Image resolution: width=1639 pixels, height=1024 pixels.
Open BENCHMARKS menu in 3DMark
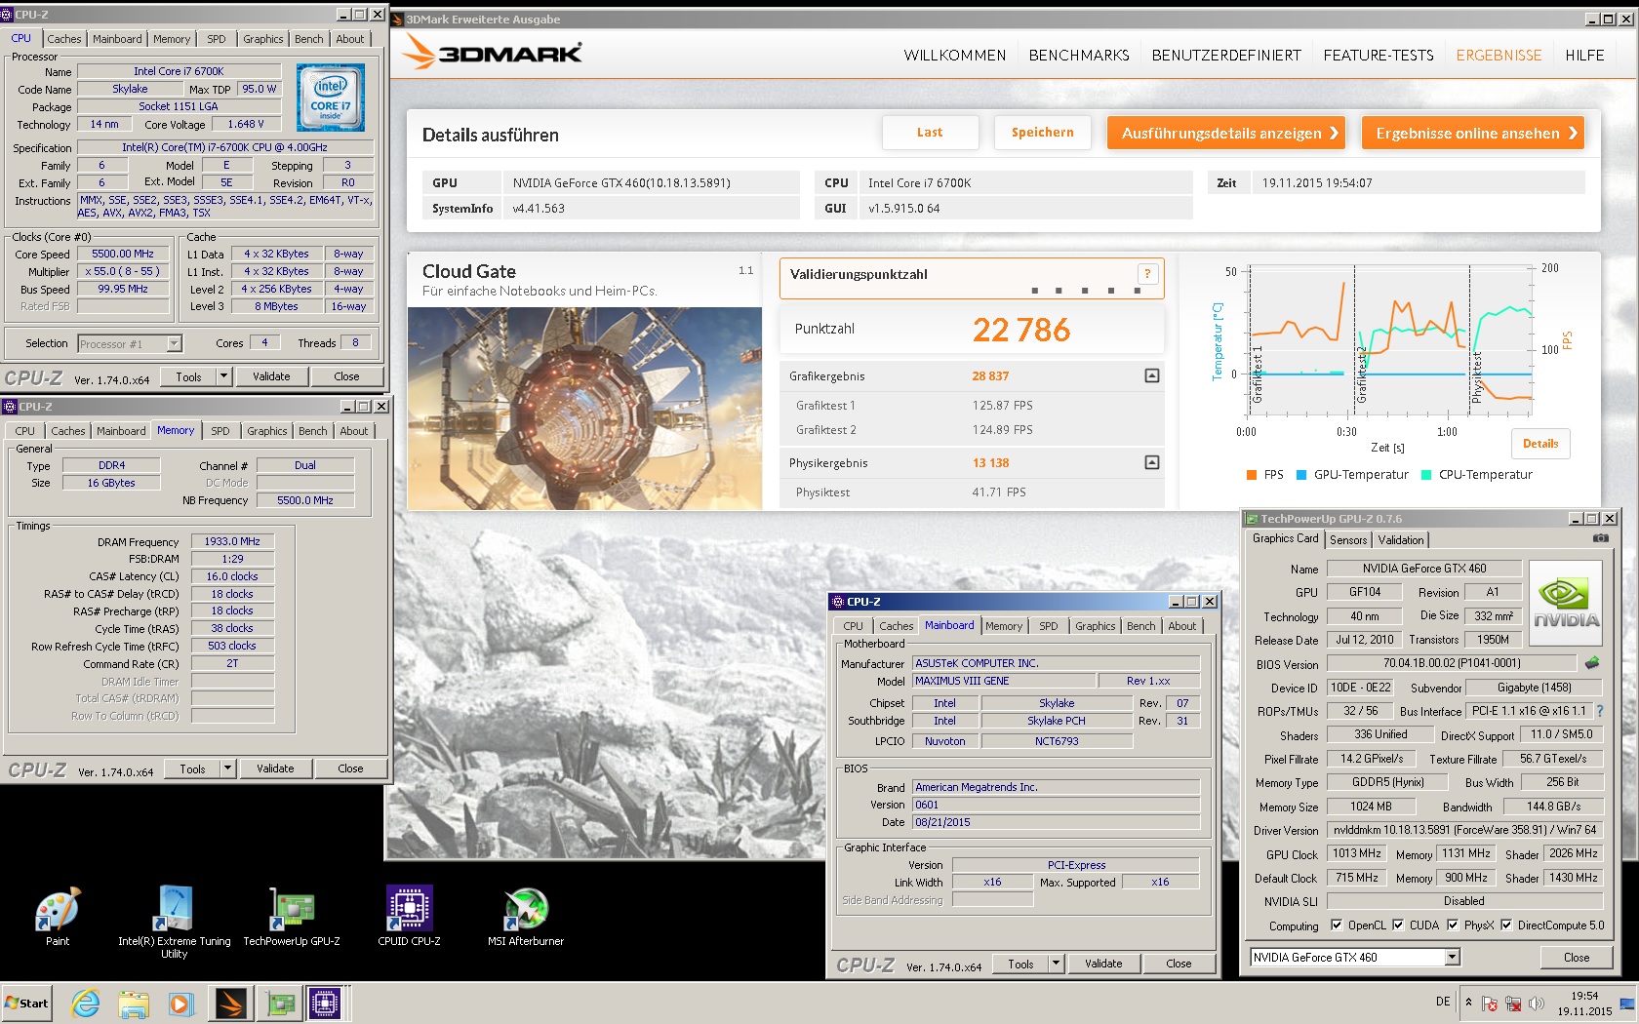1079,56
